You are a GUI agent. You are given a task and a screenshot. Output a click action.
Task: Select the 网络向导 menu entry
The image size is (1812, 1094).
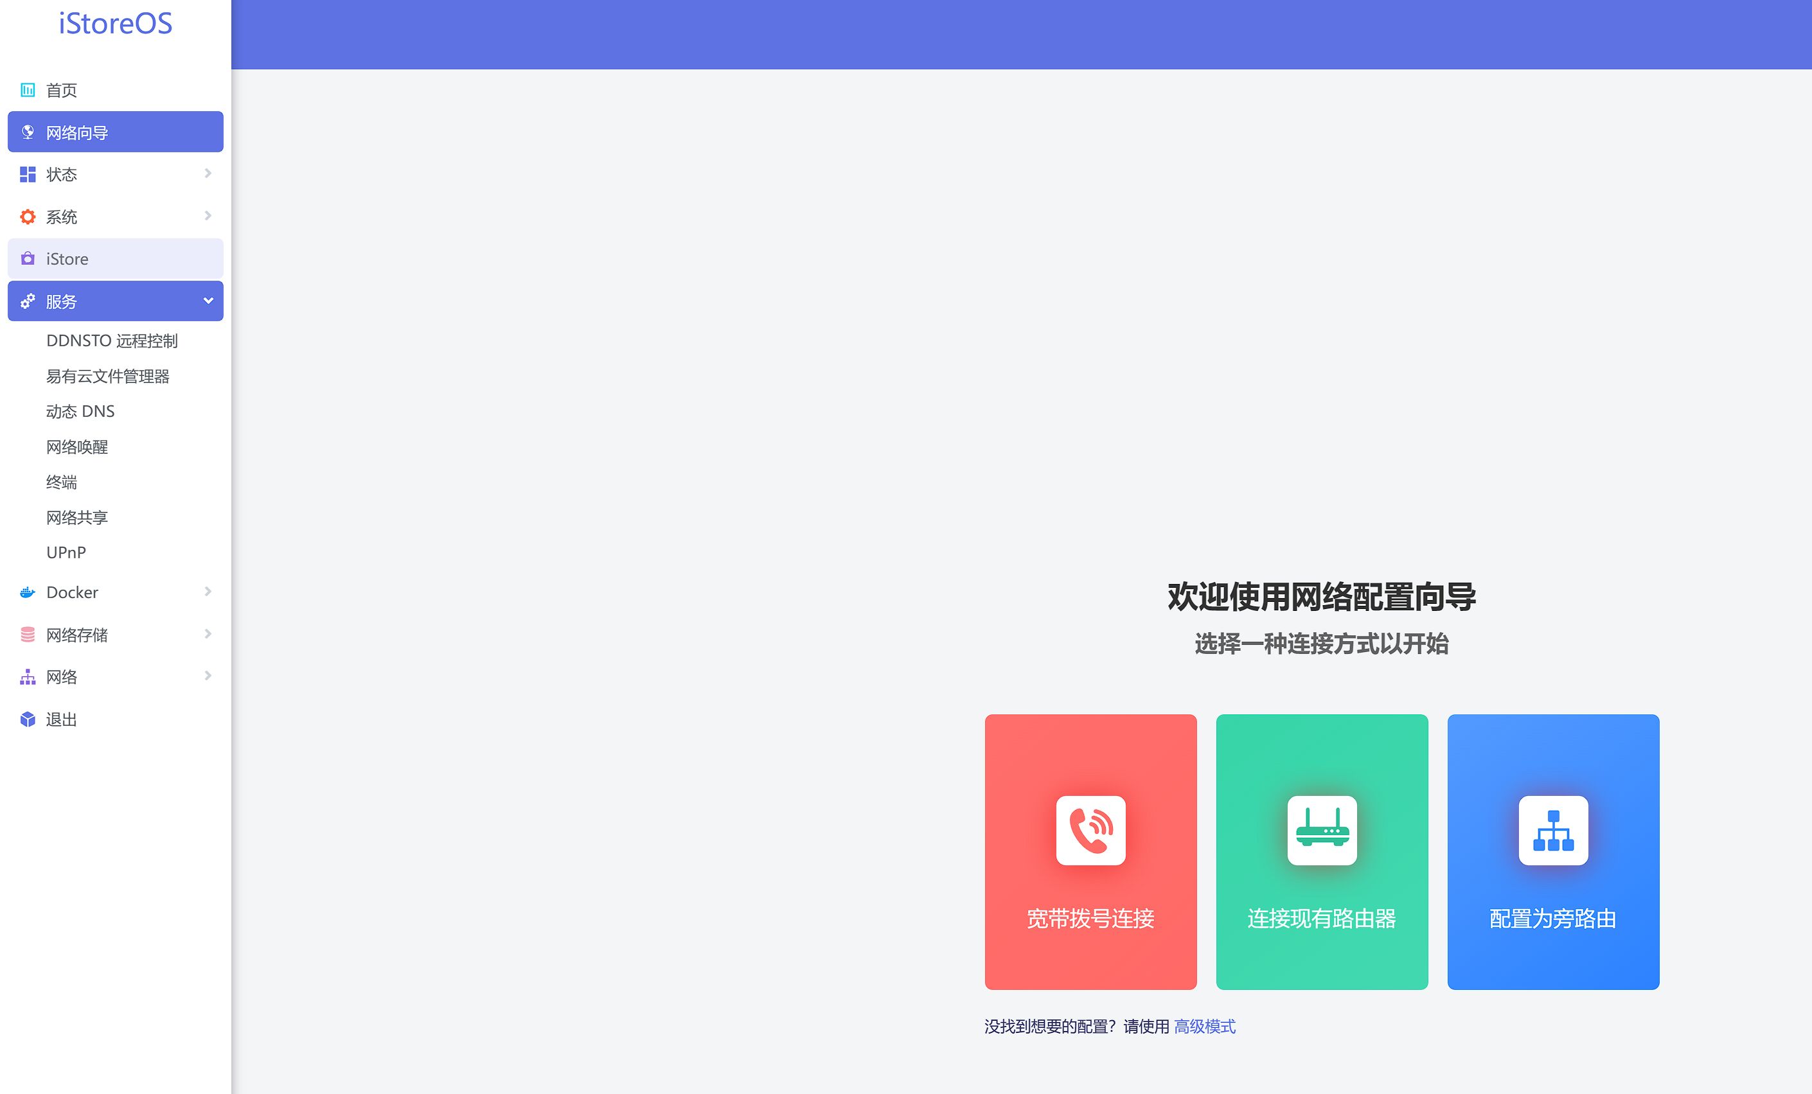[116, 132]
